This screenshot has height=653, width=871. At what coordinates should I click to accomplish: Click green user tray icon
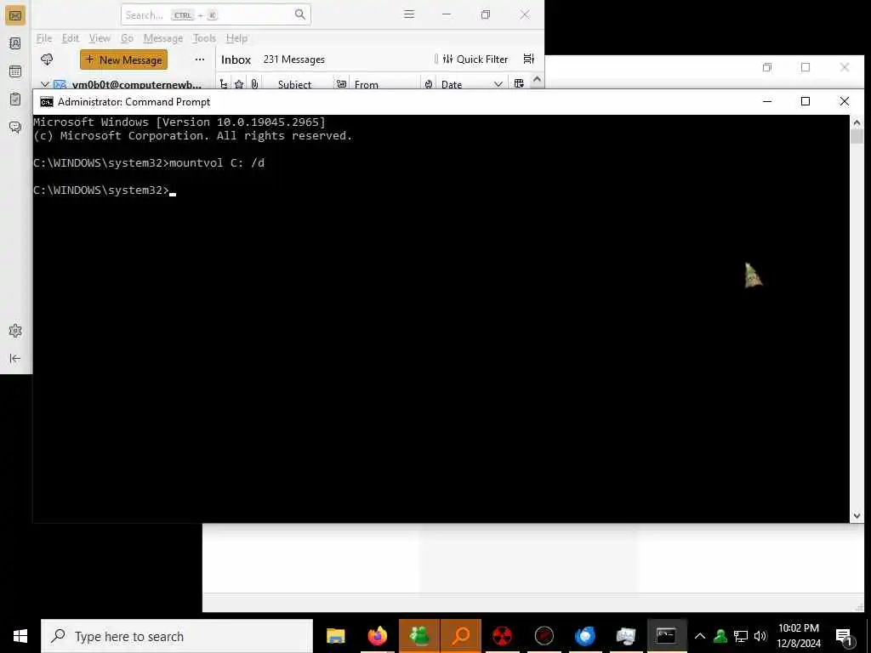click(720, 636)
